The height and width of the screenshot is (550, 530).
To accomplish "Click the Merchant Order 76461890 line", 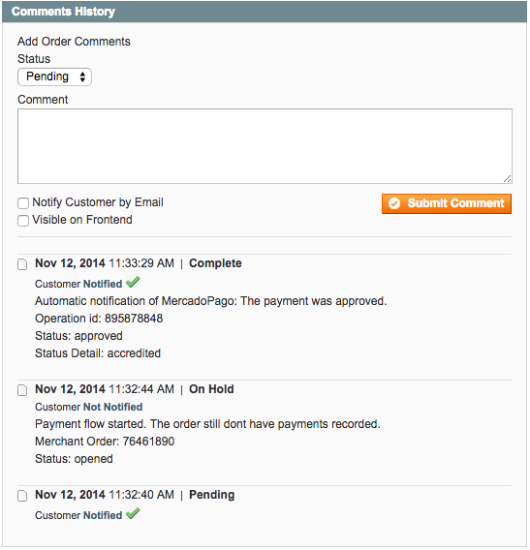I will (105, 442).
